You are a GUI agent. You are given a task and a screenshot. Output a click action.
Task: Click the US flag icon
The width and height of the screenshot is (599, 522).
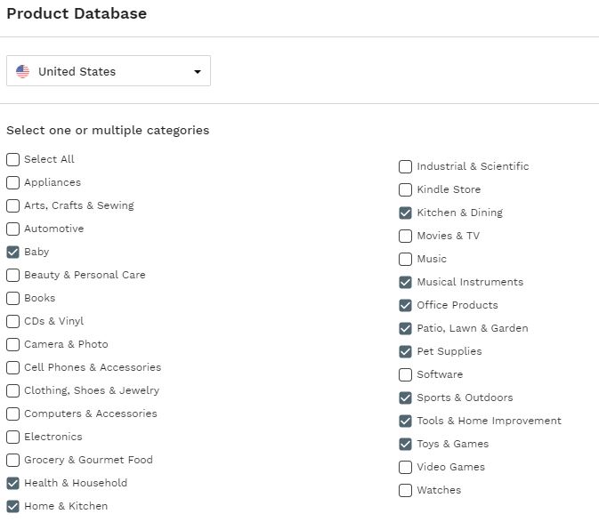click(x=22, y=71)
